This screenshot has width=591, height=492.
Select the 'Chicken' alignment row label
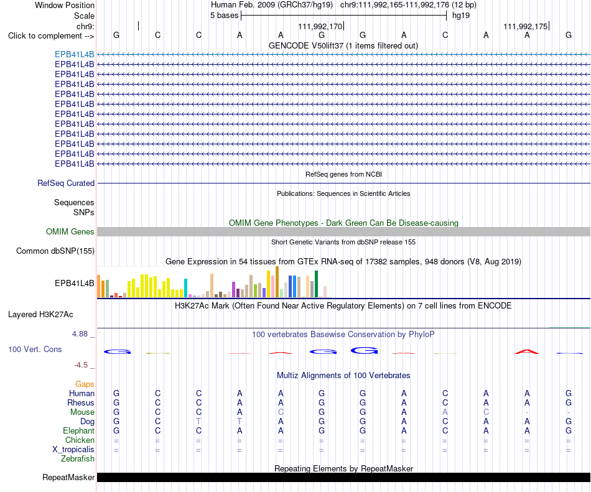(80, 440)
